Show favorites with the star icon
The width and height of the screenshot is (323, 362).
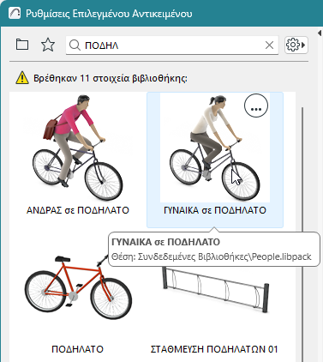coord(48,45)
